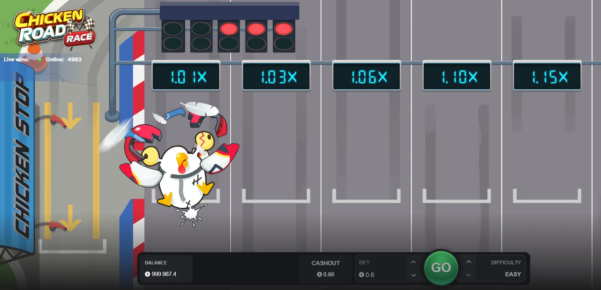The width and height of the screenshot is (601, 290).
Task: Click the CASHOUT 0.60 button
Action: (326, 269)
